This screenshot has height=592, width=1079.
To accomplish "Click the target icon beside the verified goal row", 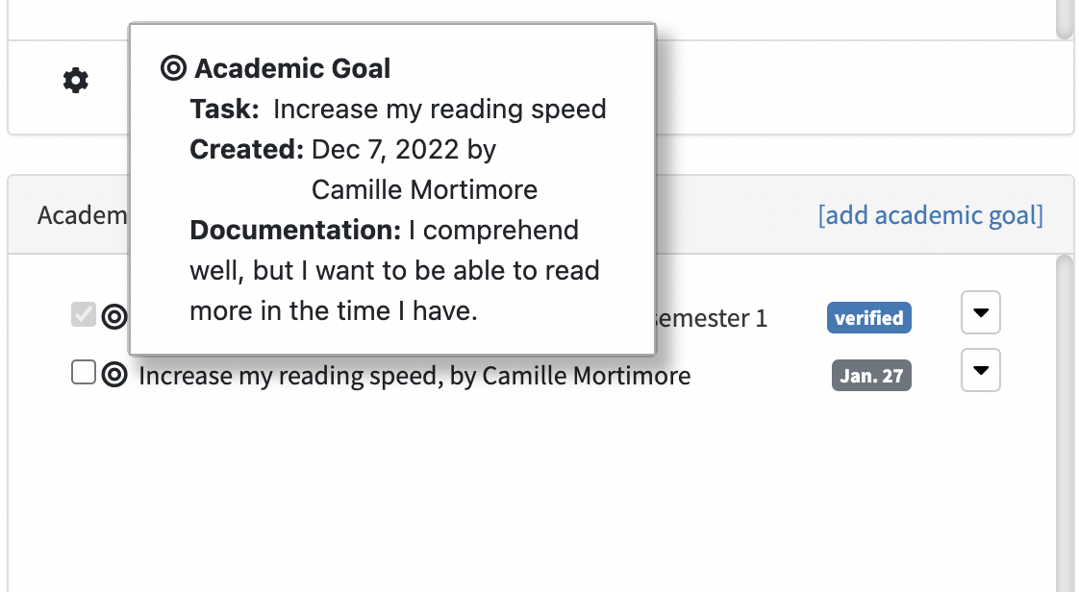I will pyautogui.click(x=114, y=316).
